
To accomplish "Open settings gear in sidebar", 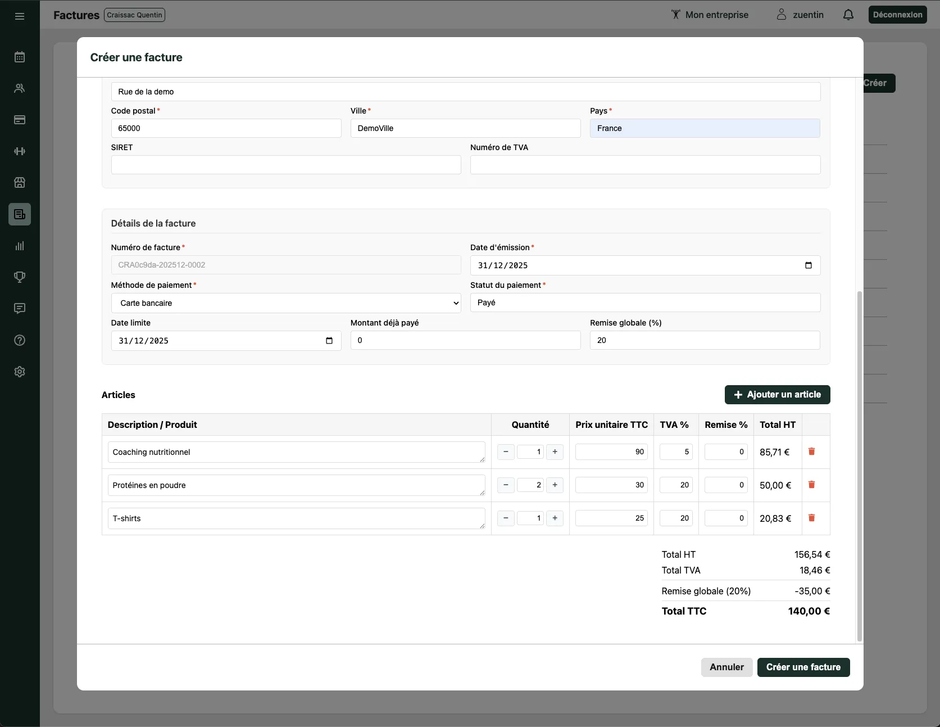I will point(20,372).
